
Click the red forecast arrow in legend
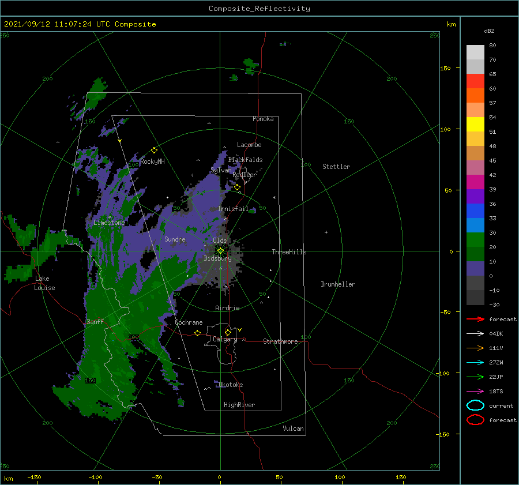pos(475,319)
